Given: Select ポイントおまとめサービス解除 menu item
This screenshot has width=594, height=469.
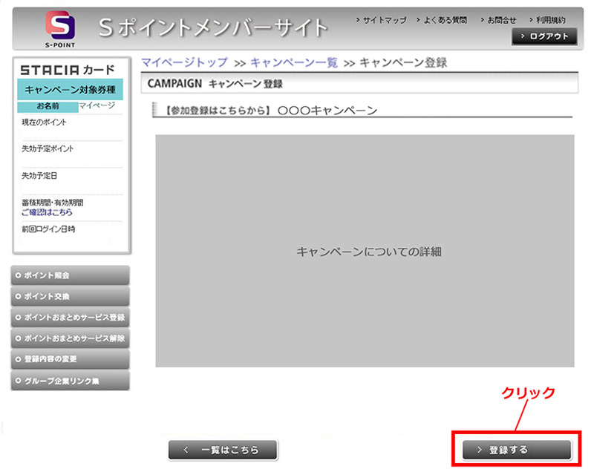Looking at the screenshot, I should [x=71, y=338].
